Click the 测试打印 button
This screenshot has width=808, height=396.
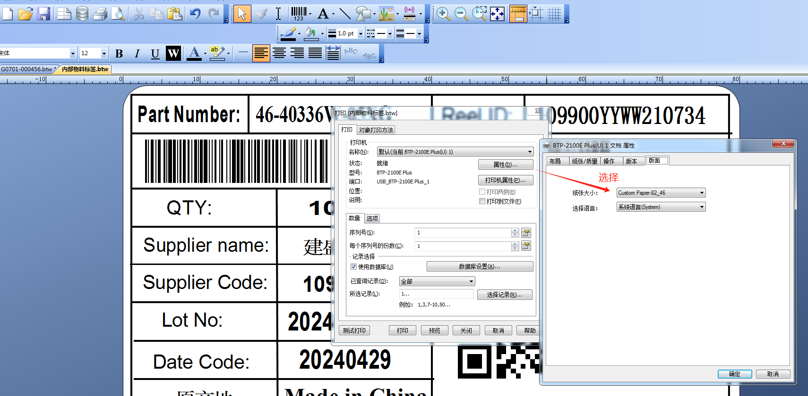tap(354, 330)
